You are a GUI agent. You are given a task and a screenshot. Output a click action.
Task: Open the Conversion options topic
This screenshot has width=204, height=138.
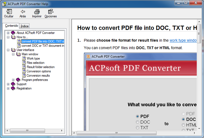coord(39,71)
